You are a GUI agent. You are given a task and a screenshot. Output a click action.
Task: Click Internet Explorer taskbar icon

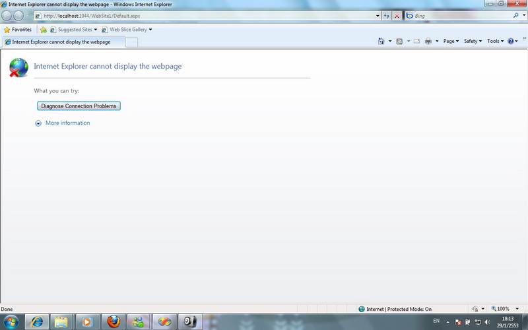point(37,322)
